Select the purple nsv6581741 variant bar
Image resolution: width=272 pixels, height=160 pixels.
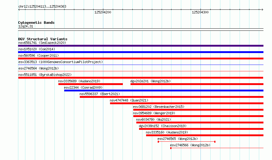coord(141,46)
